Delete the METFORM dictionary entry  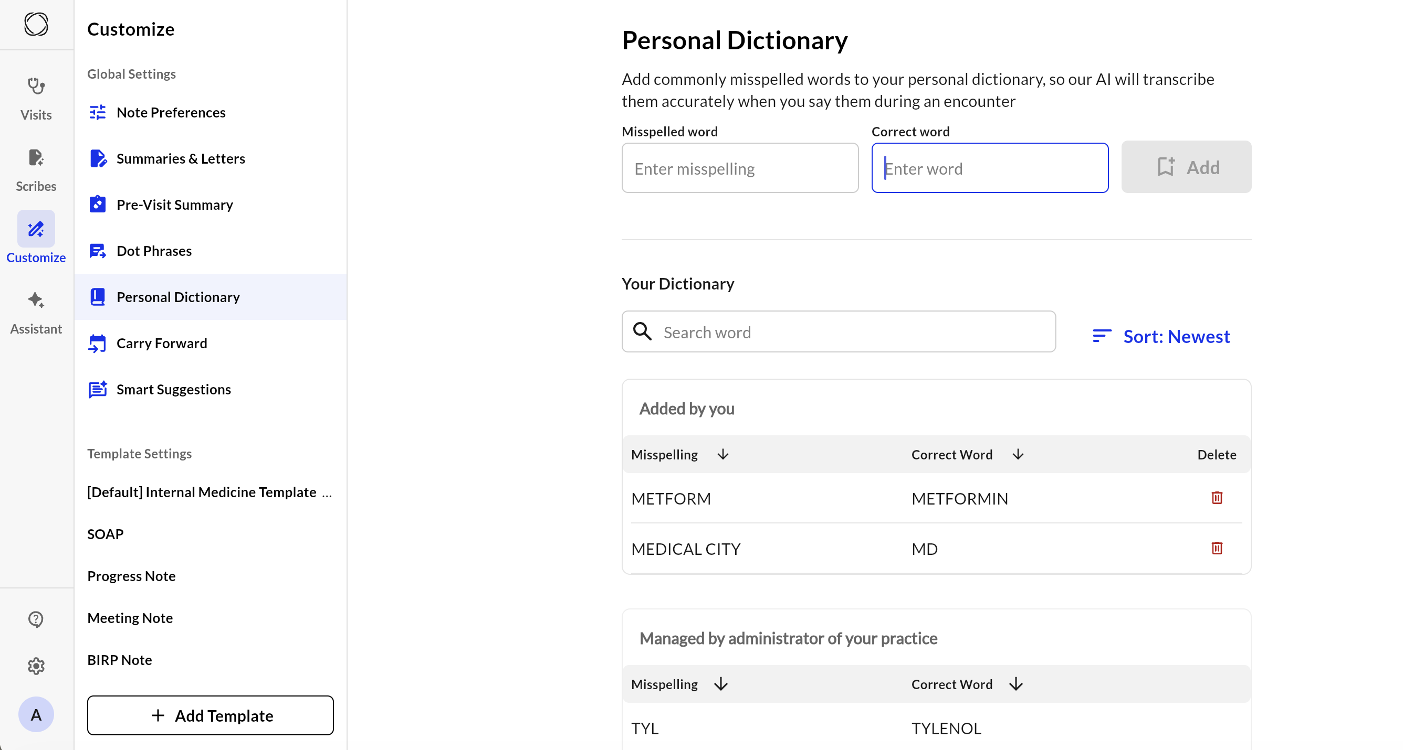[x=1217, y=498]
